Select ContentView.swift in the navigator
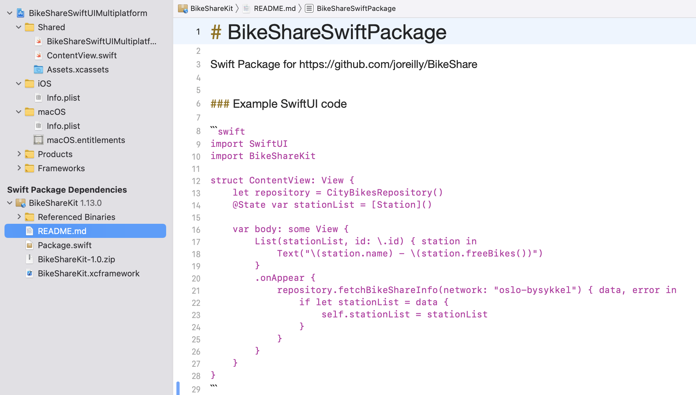Image resolution: width=696 pixels, height=395 pixels. [x=82, y=55]
